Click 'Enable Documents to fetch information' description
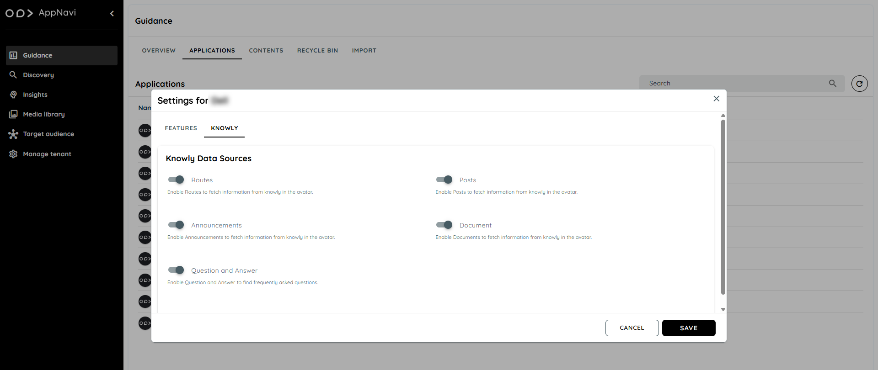Screen dimensions: 878x370 pos(514,238)
